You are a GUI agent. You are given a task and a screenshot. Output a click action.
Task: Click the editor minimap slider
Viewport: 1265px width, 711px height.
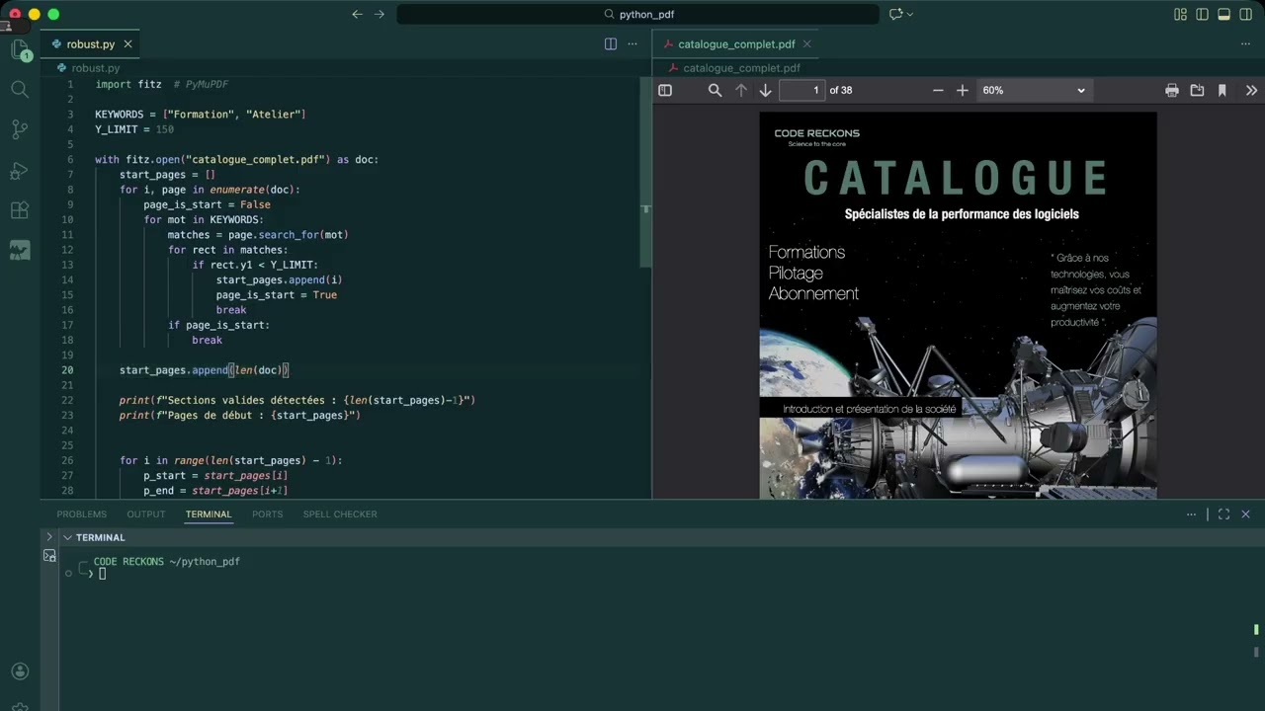click(645, 173)
